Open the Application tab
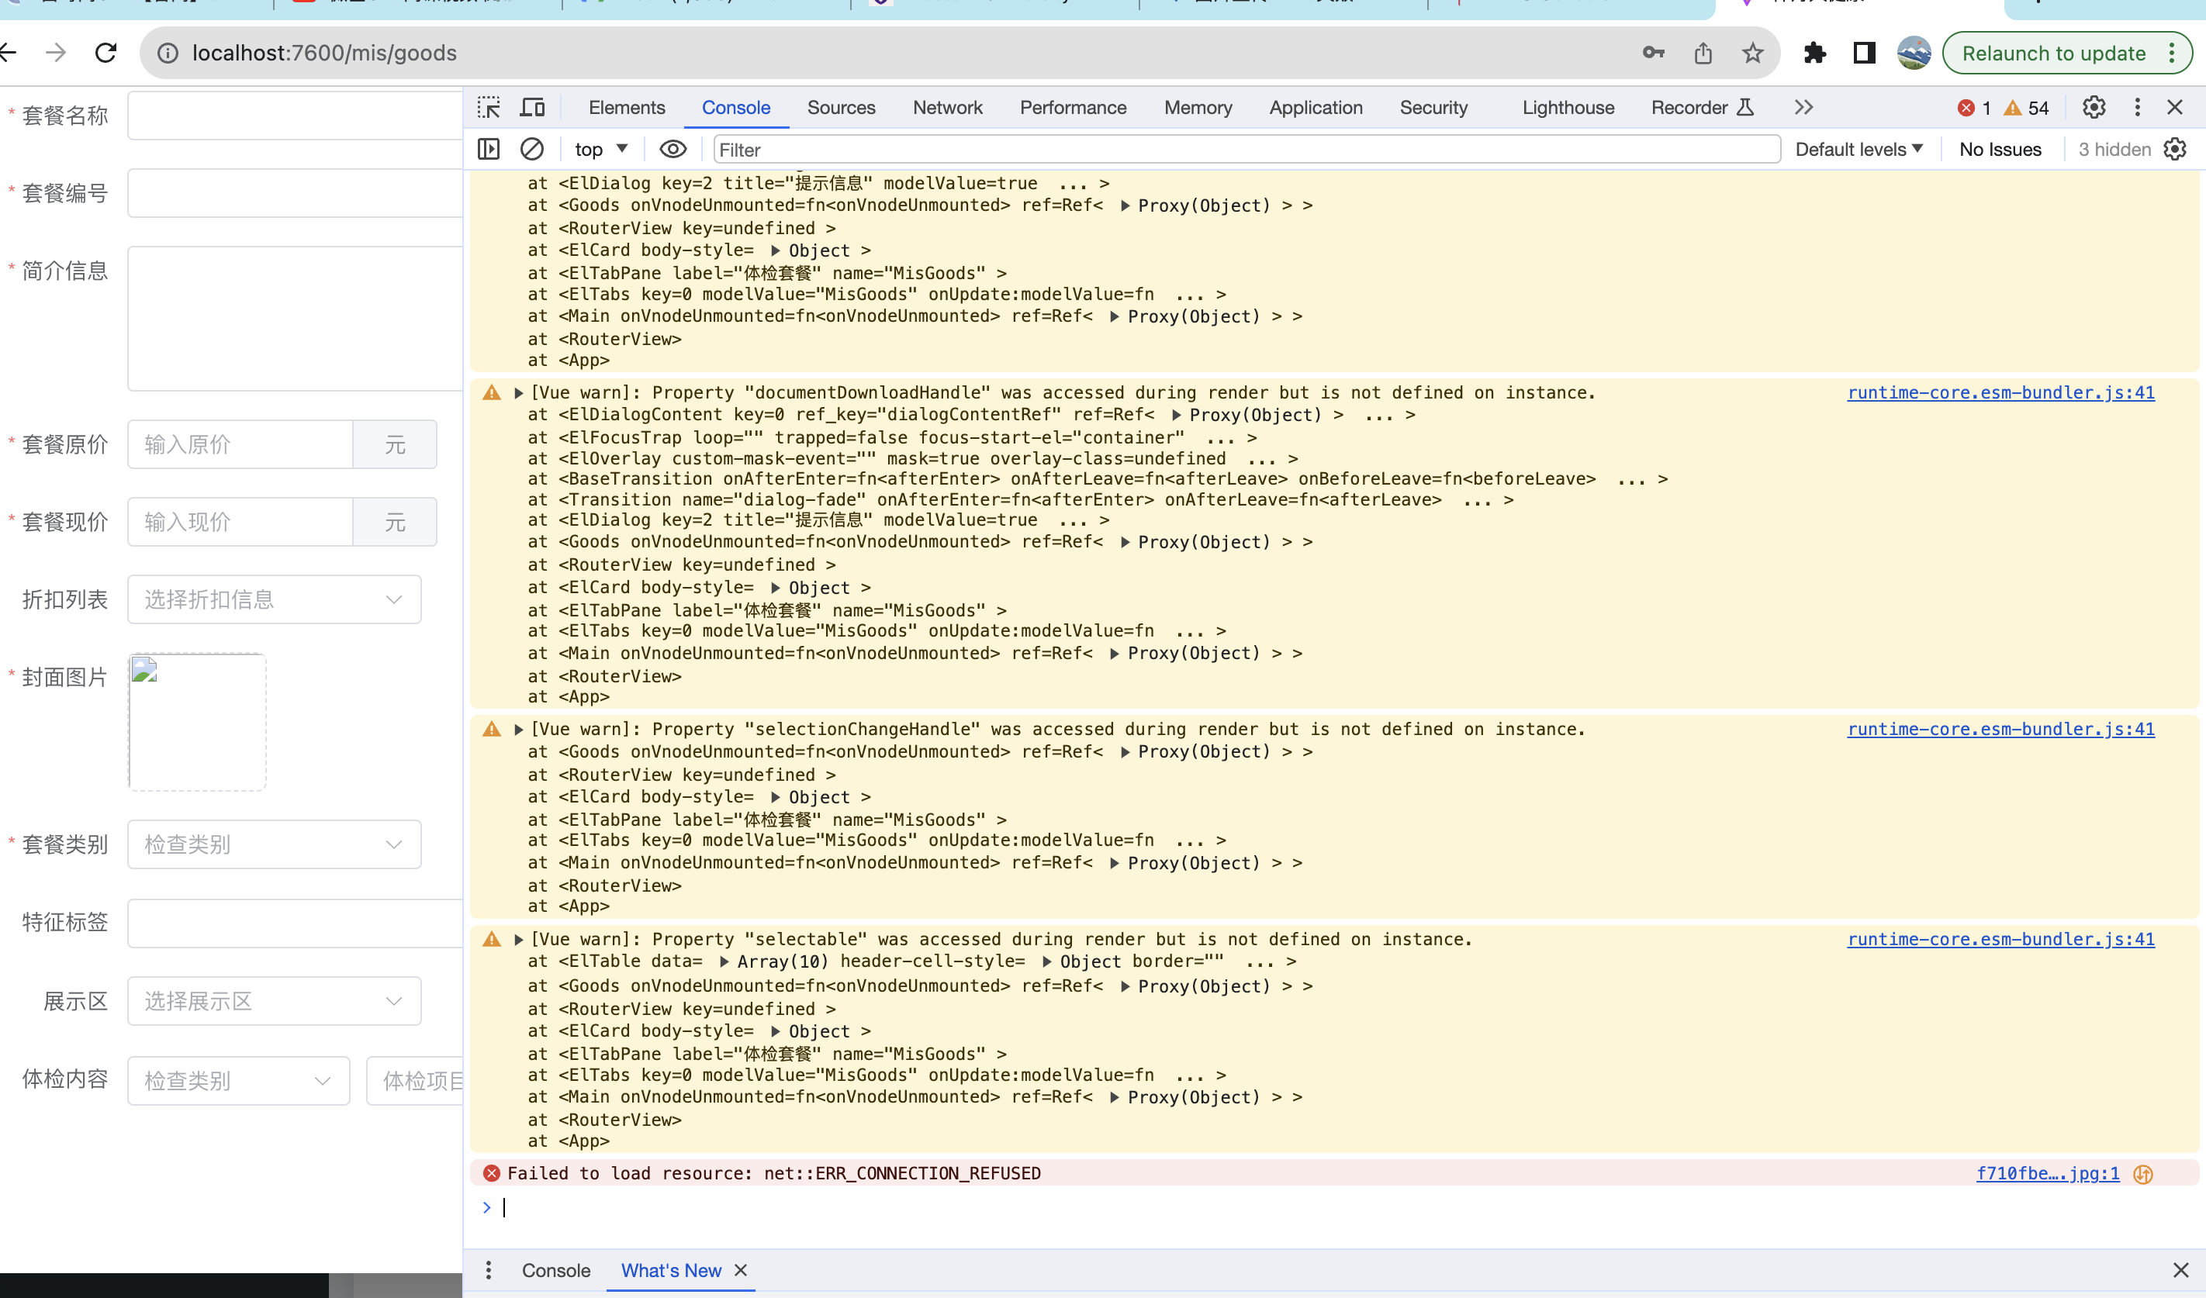 tap(1316, 108)
